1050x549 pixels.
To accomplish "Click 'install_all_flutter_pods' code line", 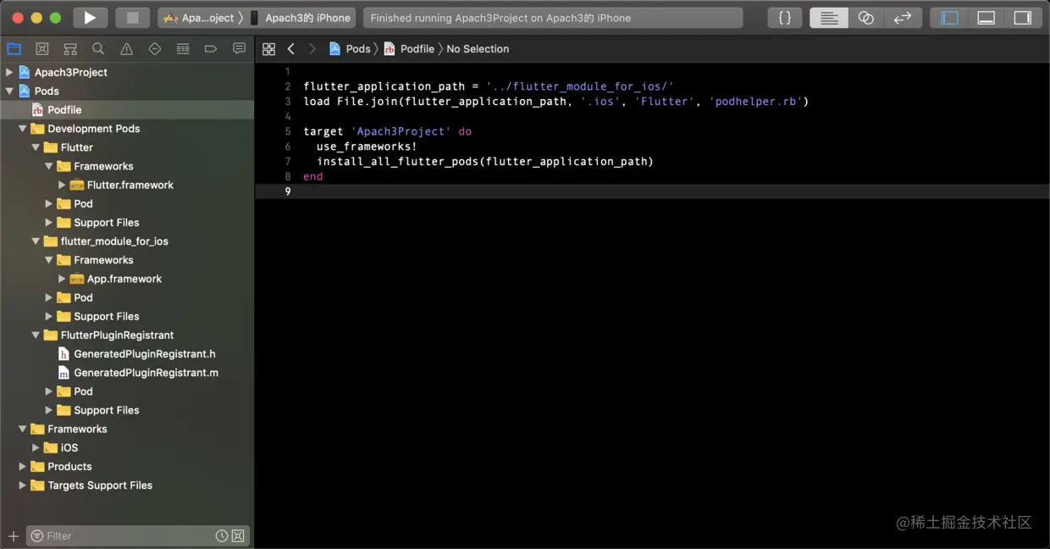I will click(485, 162).
